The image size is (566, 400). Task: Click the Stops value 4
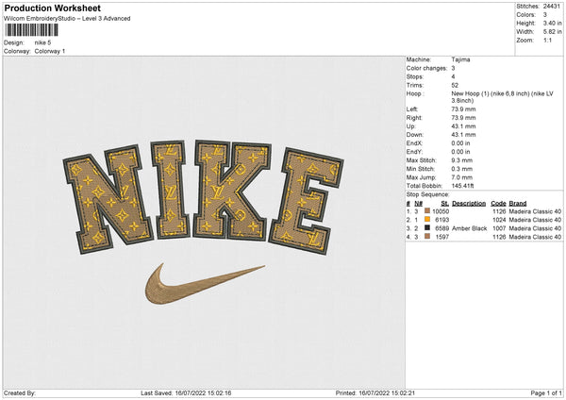coord(453,76)
